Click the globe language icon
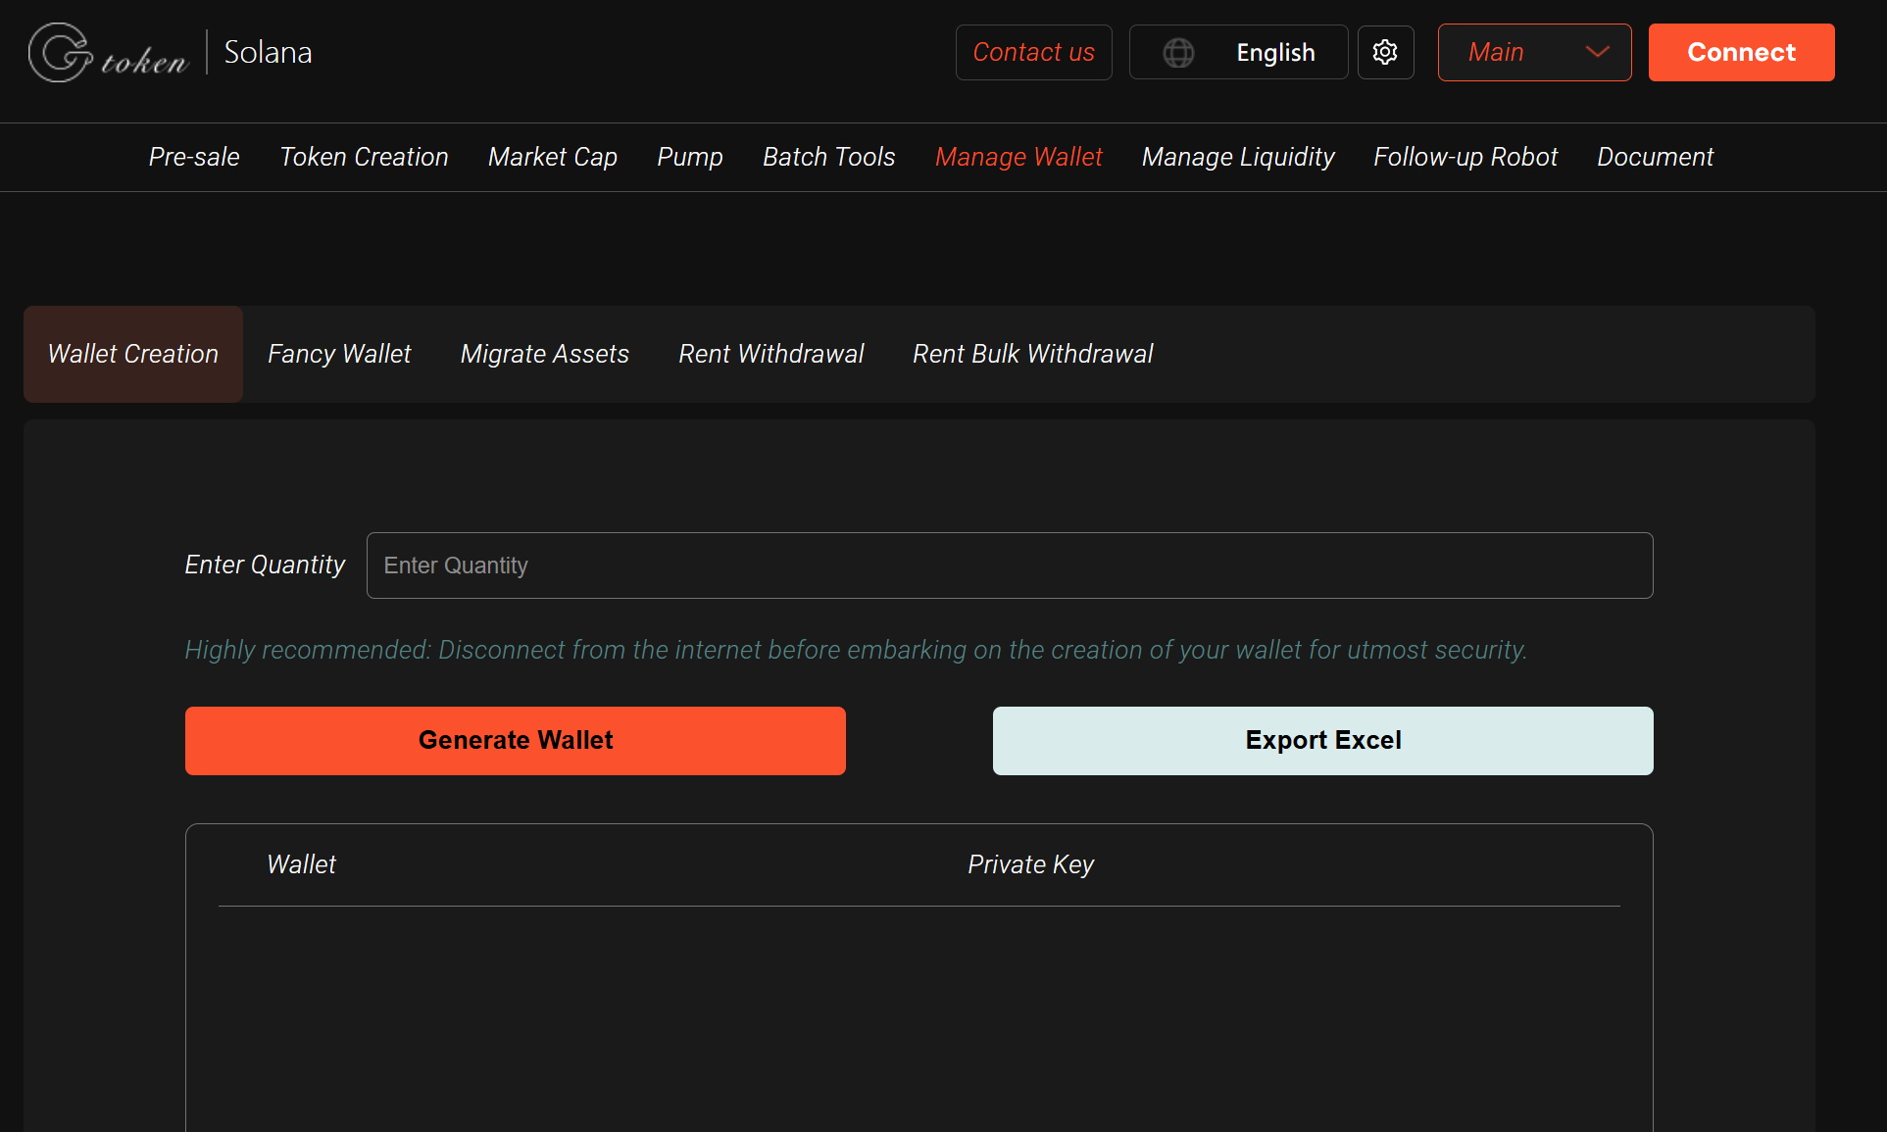The height and width of the screenshot is (1132, 1887). (1178, 53)
